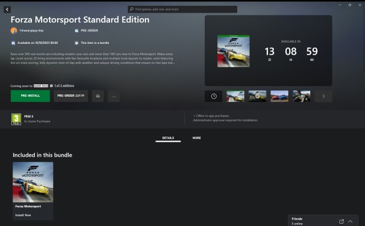The width and height of the screenshot is (365, 226).
Task: Go back using the back arrow
Action: (7, 9)
